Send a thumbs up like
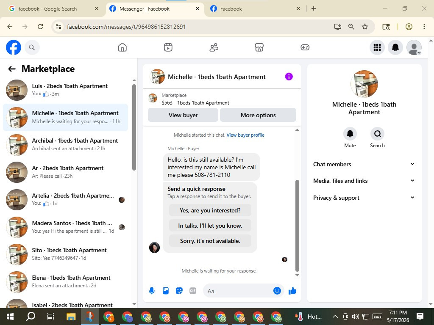 pyautogui.click(x=292, y=291)
